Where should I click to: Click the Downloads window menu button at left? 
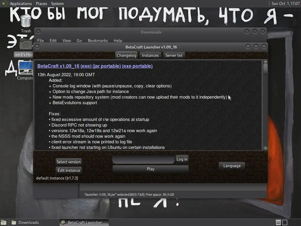point(38,31)
